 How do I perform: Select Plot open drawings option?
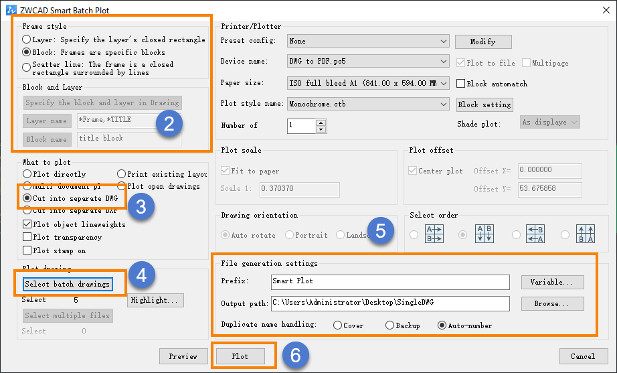(x=121, y=186)
